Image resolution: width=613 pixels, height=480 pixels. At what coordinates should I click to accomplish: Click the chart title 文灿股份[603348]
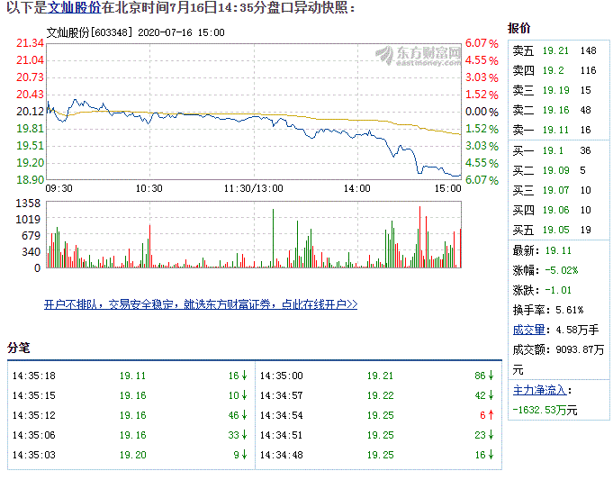tap(90, 32)
